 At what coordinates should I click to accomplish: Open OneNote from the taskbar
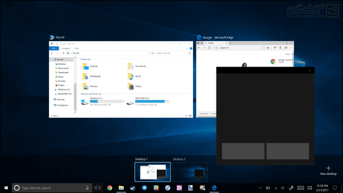tap(179, 188)
